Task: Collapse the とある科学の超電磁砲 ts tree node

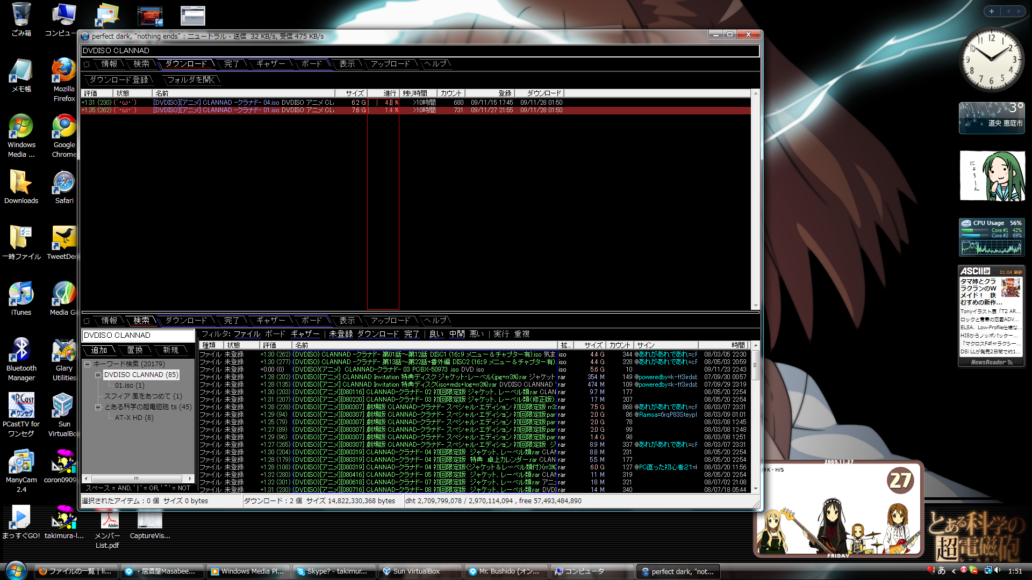Action: click(x=98, y=407)
